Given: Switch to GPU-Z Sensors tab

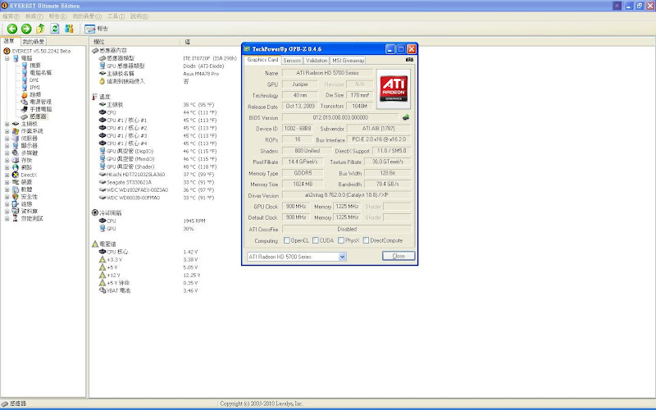Looking at the screenshot, I should click(x=292, y=60).
